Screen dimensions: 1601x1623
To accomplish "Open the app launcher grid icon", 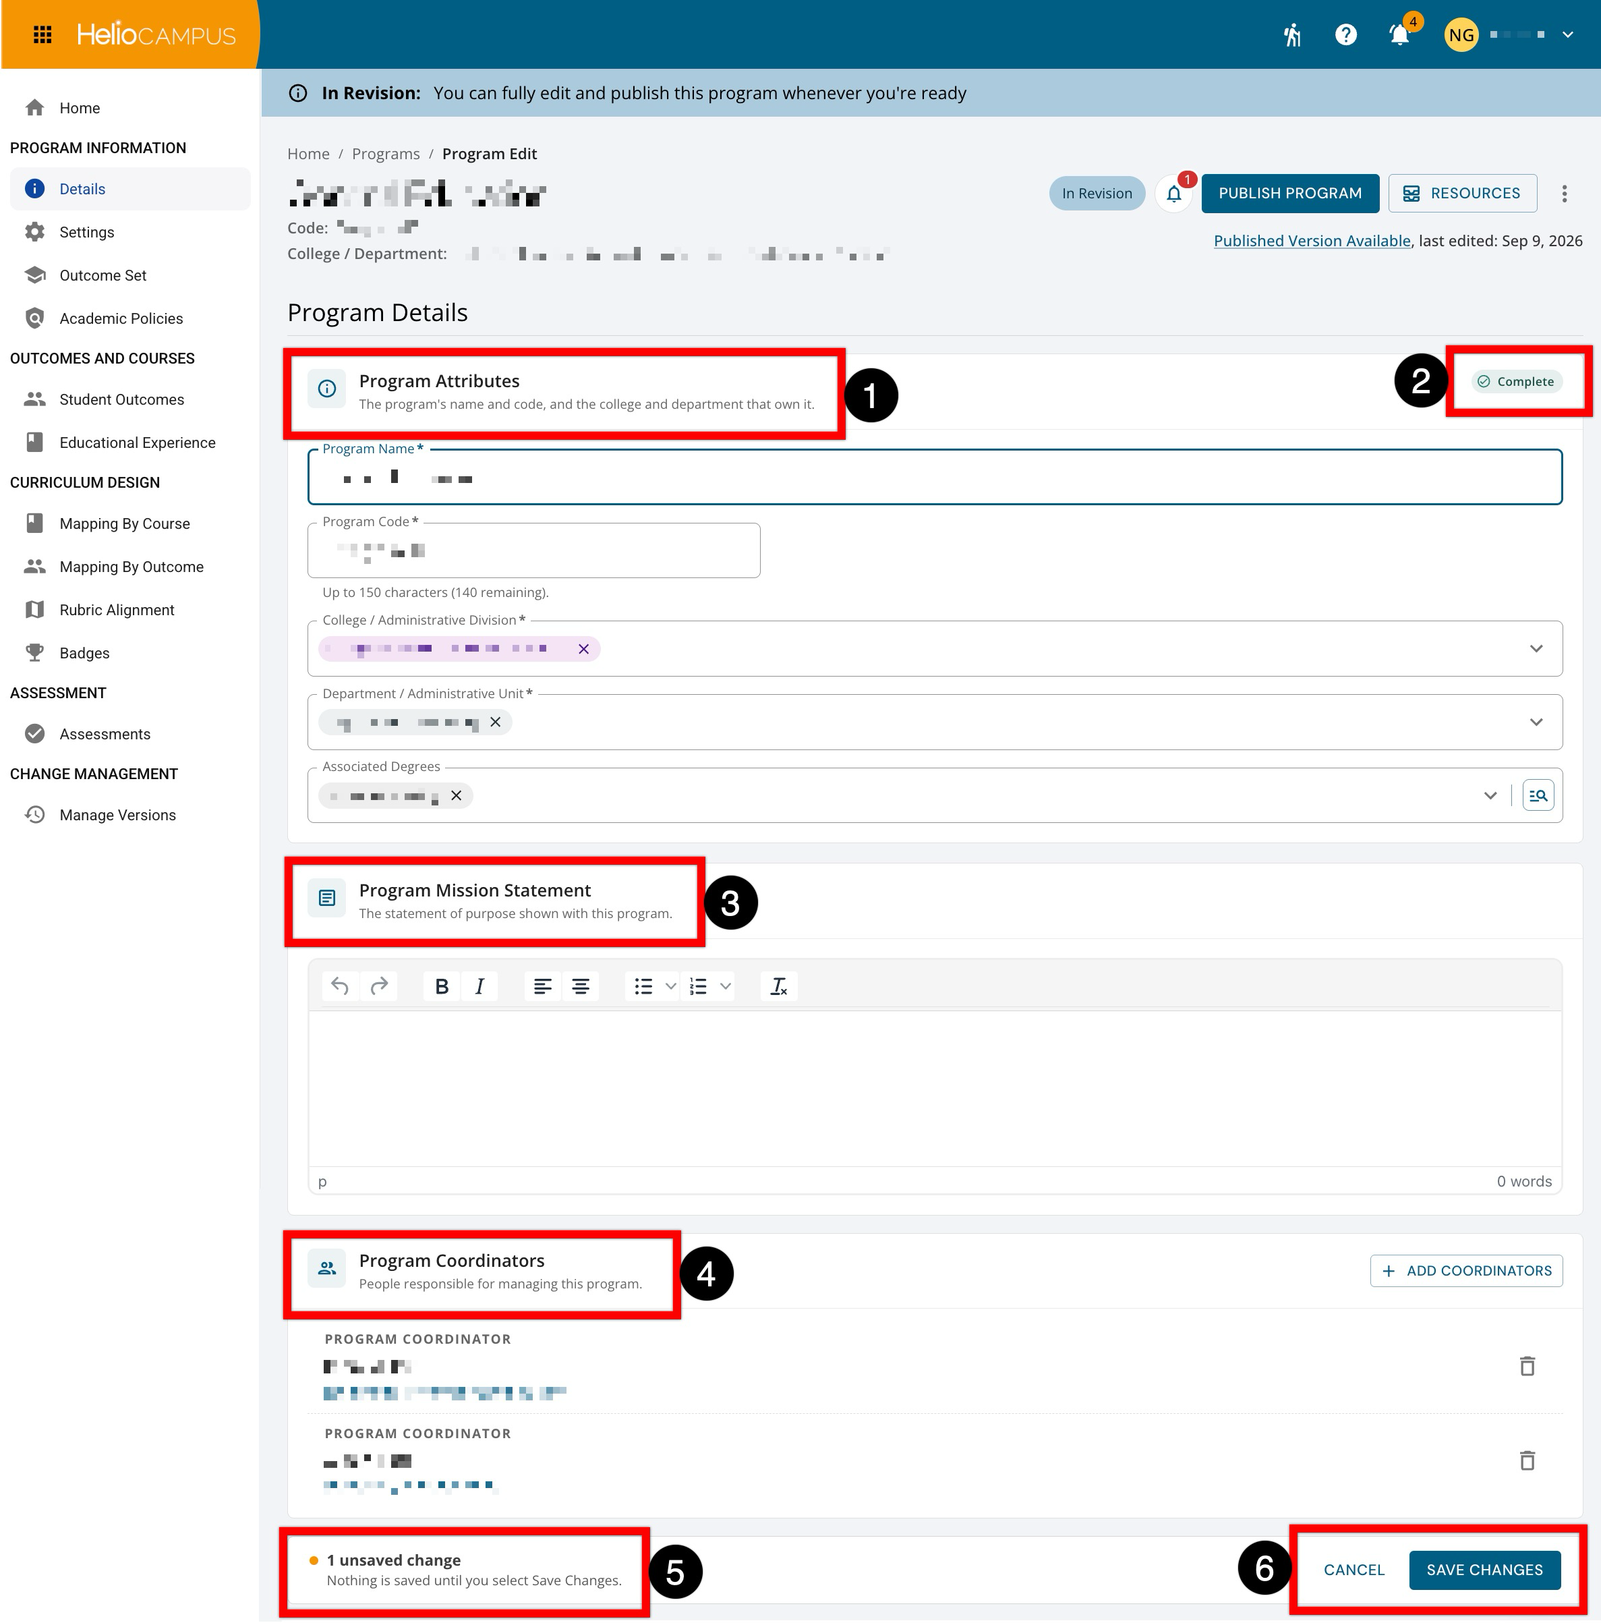I will [x=42, y=34].
